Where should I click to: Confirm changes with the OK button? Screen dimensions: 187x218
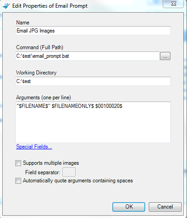coord(129,207)
